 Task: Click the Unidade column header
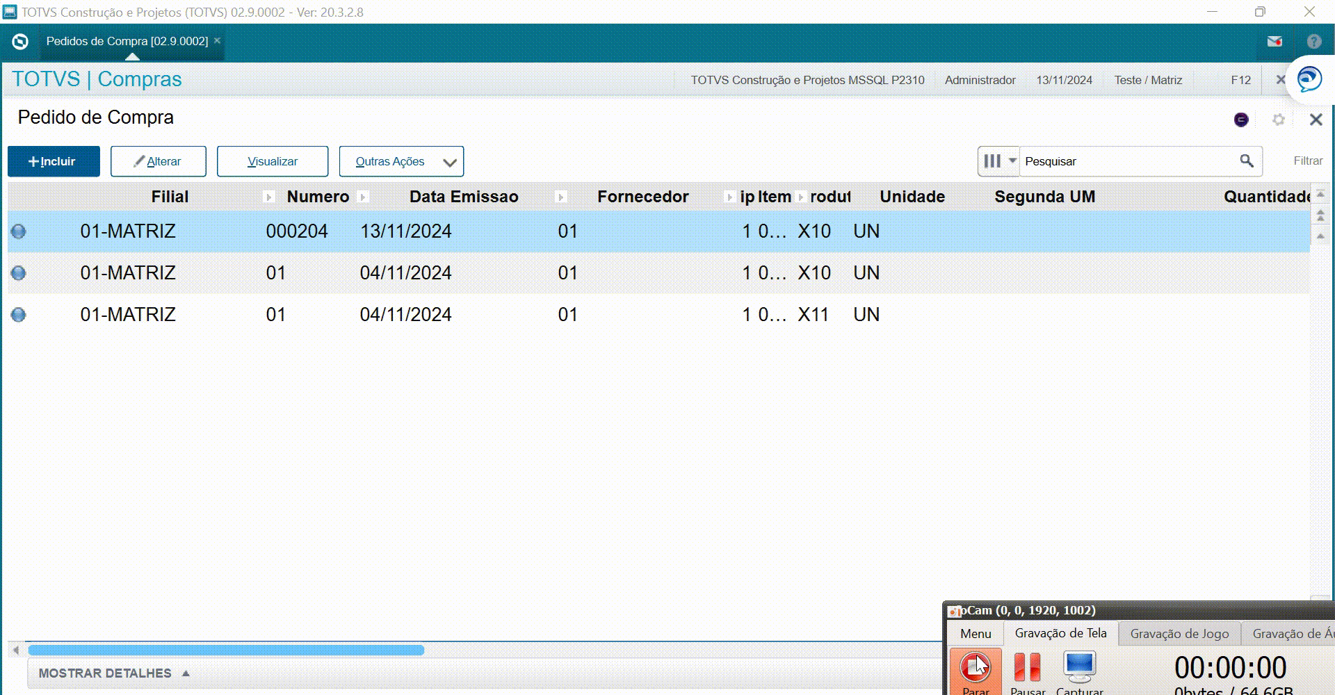point(912,197)
